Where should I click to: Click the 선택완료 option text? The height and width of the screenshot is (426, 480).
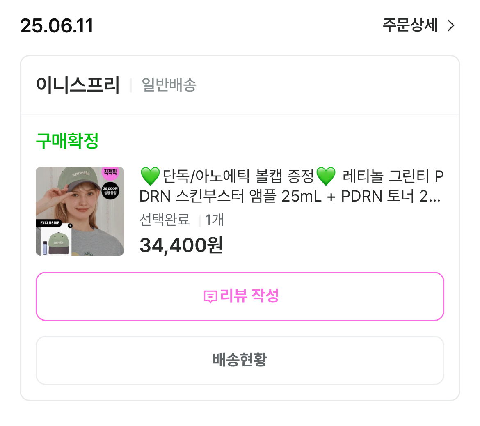click(165, 220)
